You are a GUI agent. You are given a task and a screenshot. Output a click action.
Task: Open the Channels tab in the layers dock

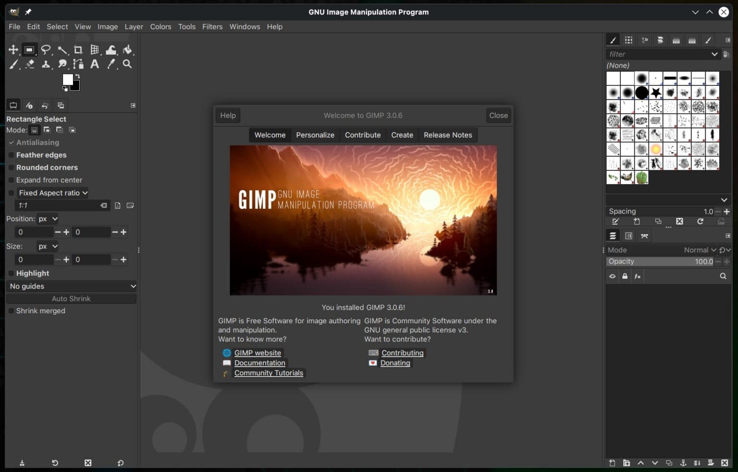click(x=629, y=236)
